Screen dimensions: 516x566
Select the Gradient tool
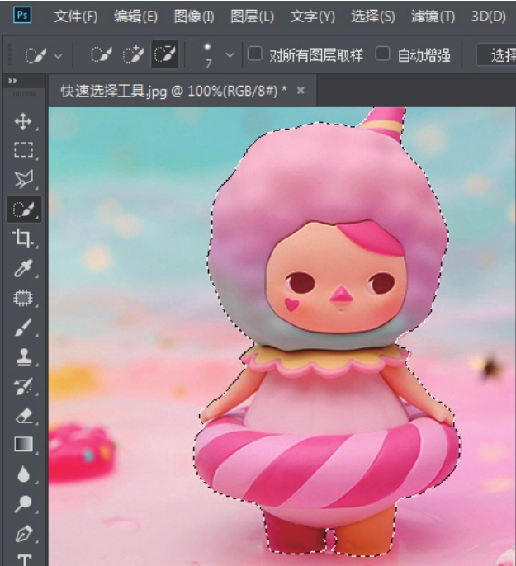click(x=23, y=445)
